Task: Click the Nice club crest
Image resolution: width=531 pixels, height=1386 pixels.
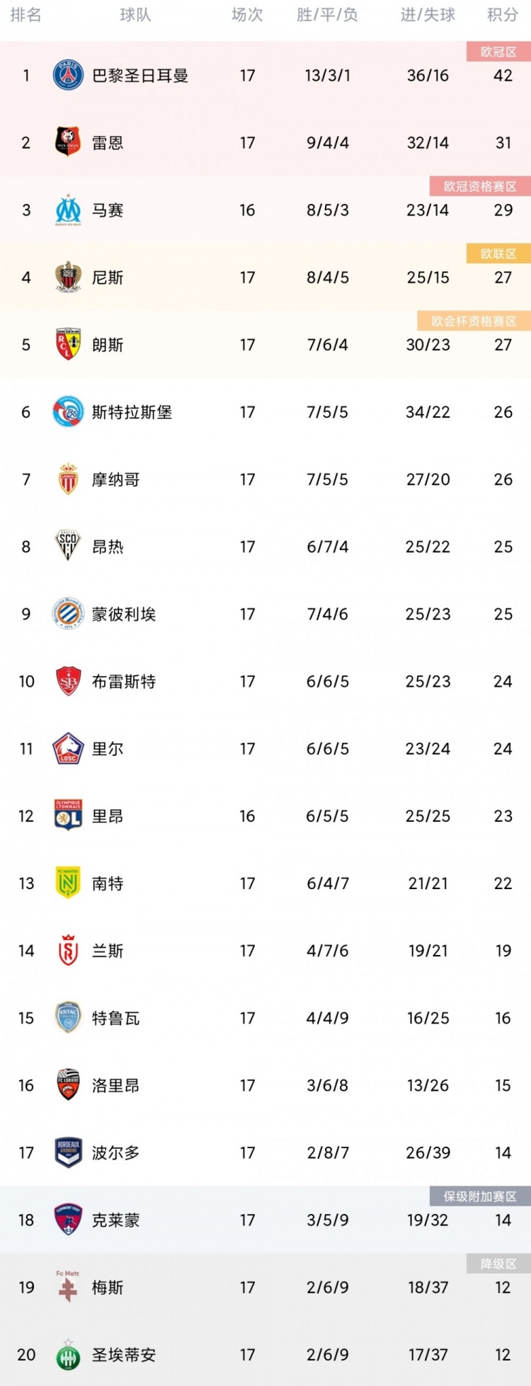Action: [68, 277]
